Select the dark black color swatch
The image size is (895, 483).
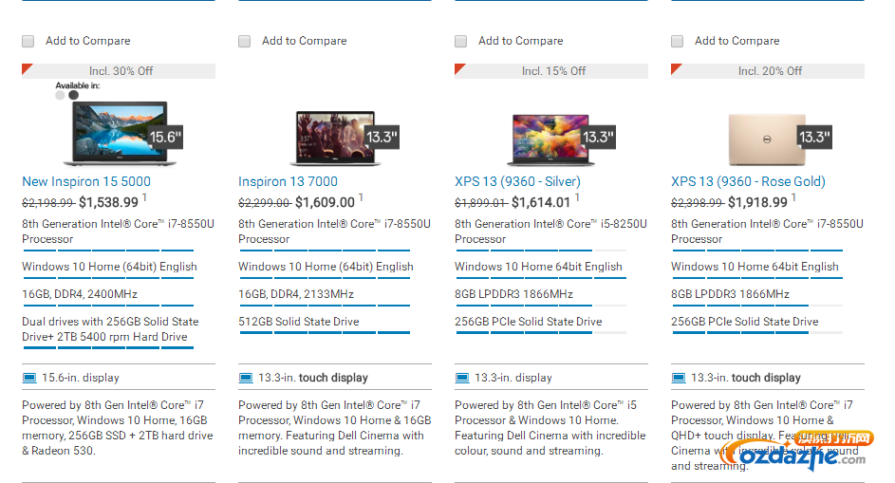coord(74,95)
